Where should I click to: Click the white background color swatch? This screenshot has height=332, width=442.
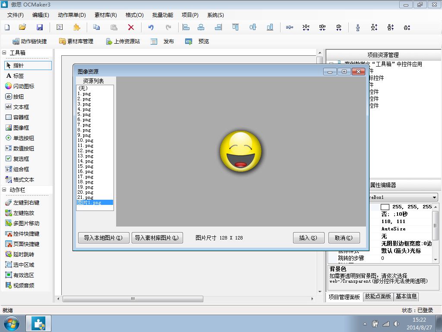tap(385, 207)
